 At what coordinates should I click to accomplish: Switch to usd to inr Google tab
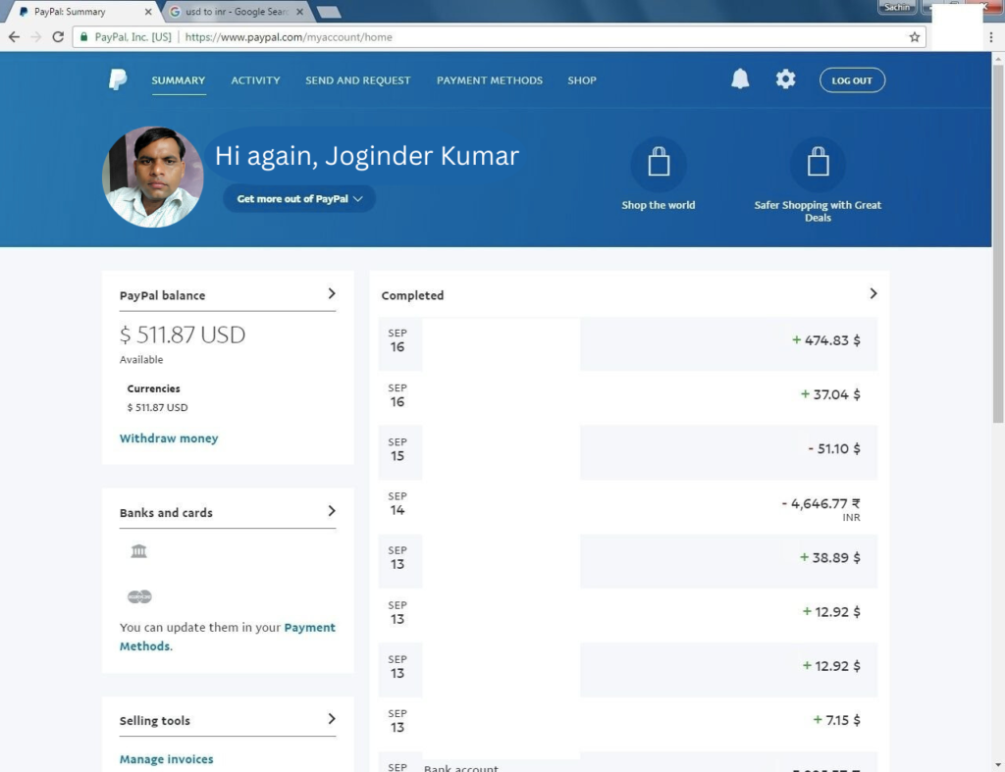236,12
